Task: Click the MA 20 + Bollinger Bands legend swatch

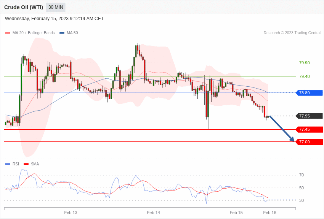Action: coord(8,33)
